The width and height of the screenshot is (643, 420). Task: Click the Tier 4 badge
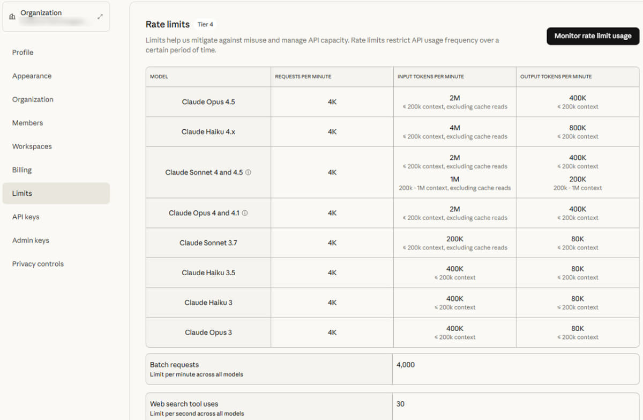tap(206, 24)
